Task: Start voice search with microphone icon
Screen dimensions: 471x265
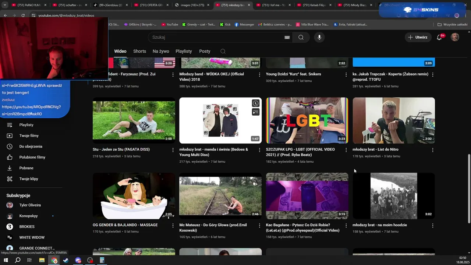Action: [319, 37]
